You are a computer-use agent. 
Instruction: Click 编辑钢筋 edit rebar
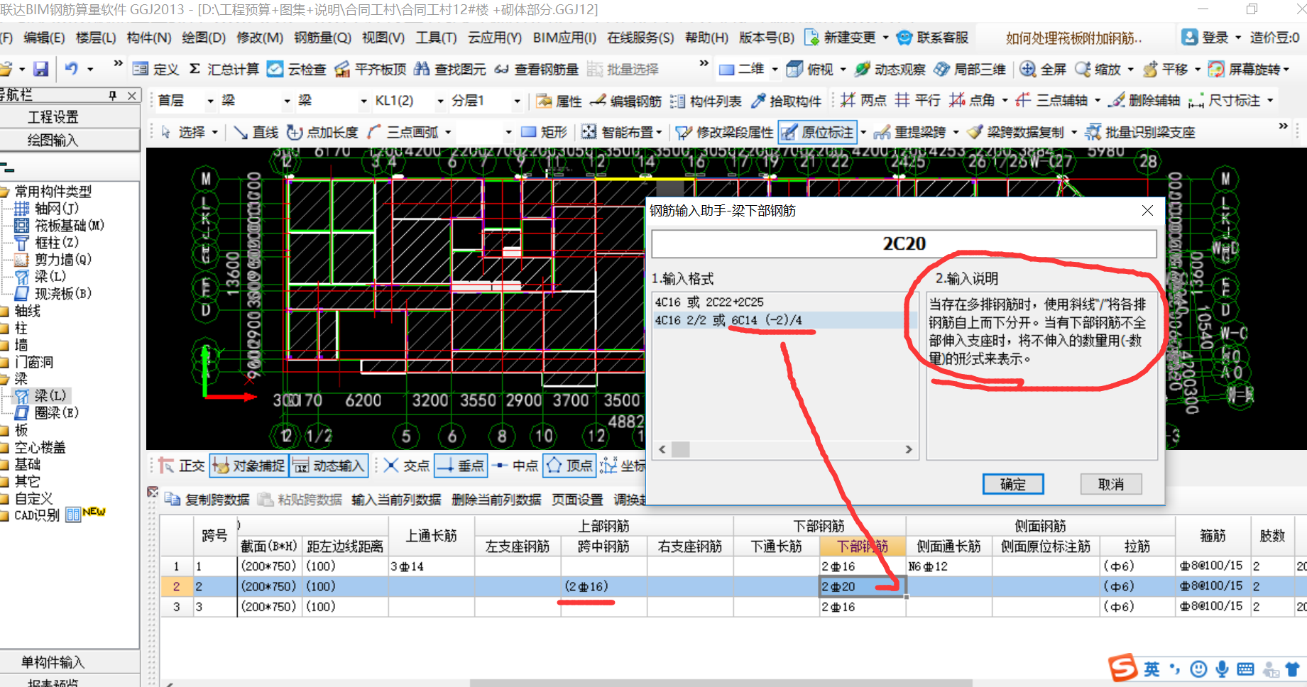[625, 101]
